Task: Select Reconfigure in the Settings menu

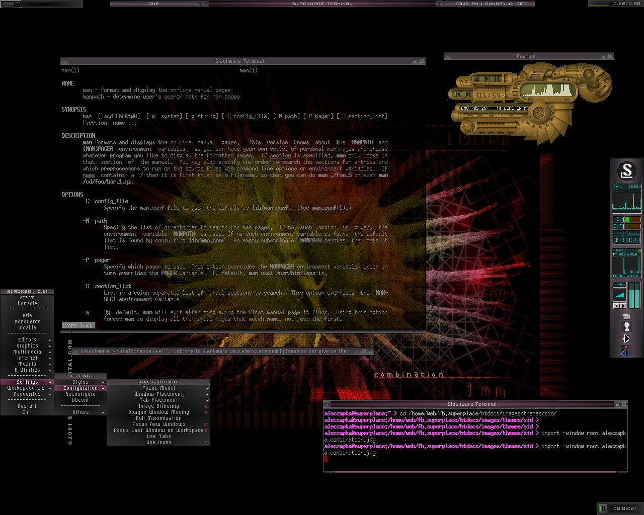Action: [80, 394]
